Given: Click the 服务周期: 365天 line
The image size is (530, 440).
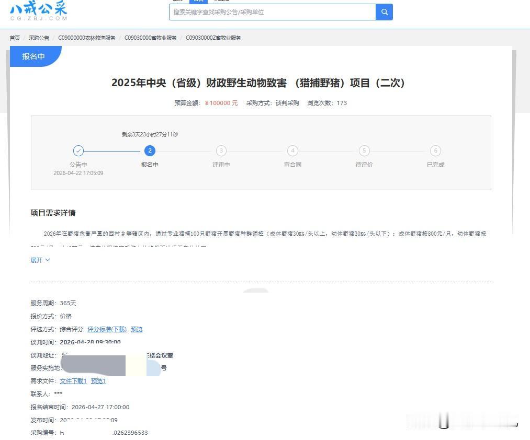Looking at the screenshot, I should click(x=53, y=303).
